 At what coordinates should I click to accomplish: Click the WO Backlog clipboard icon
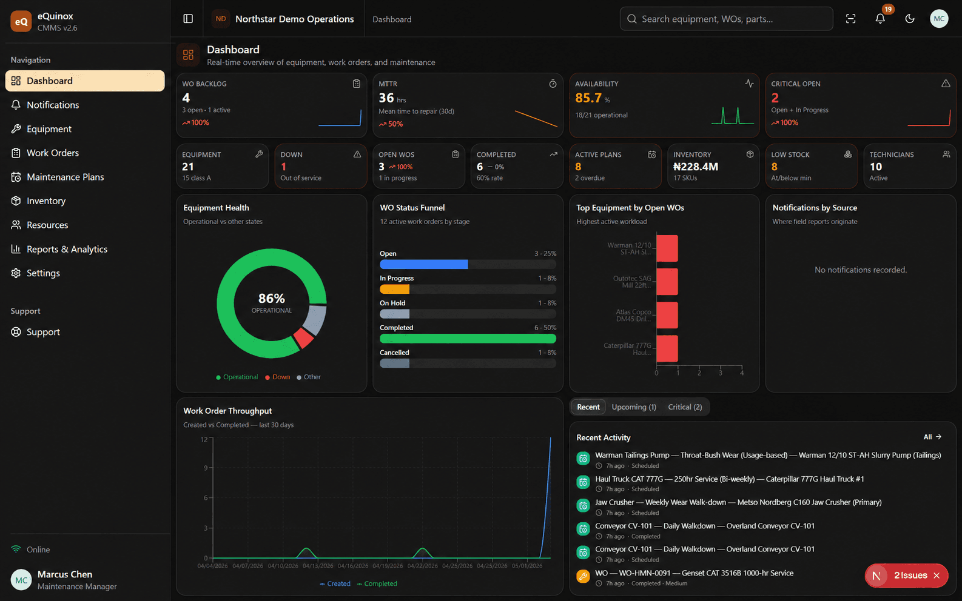pyautogui.click(x=357, y=84)
